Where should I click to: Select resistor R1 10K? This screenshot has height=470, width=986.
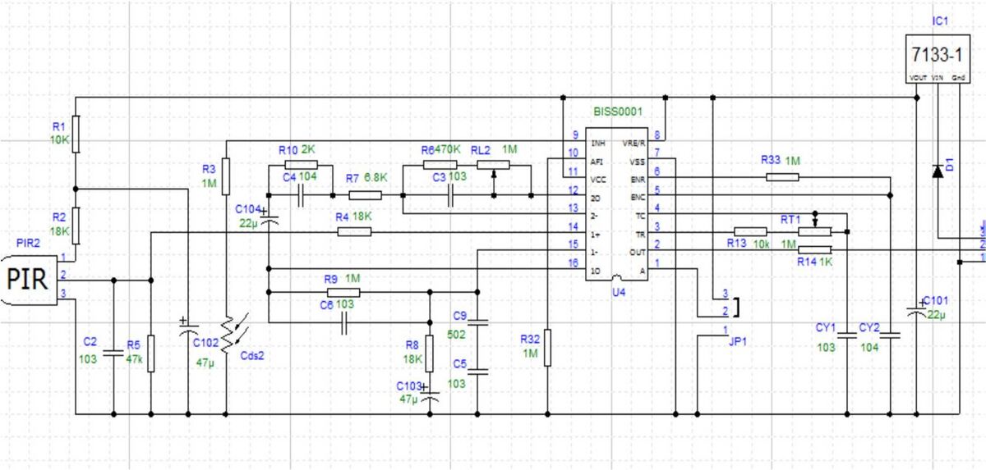pos(76,130)
